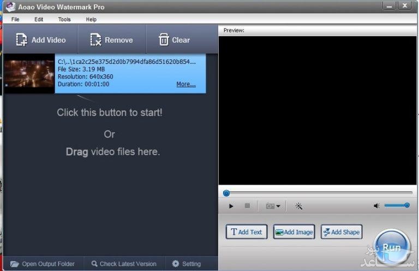The width and height of the screenshot is (419, 271).
Task: Click the More... link for video details
Action: pyautogui.click(x=185, y=84)
